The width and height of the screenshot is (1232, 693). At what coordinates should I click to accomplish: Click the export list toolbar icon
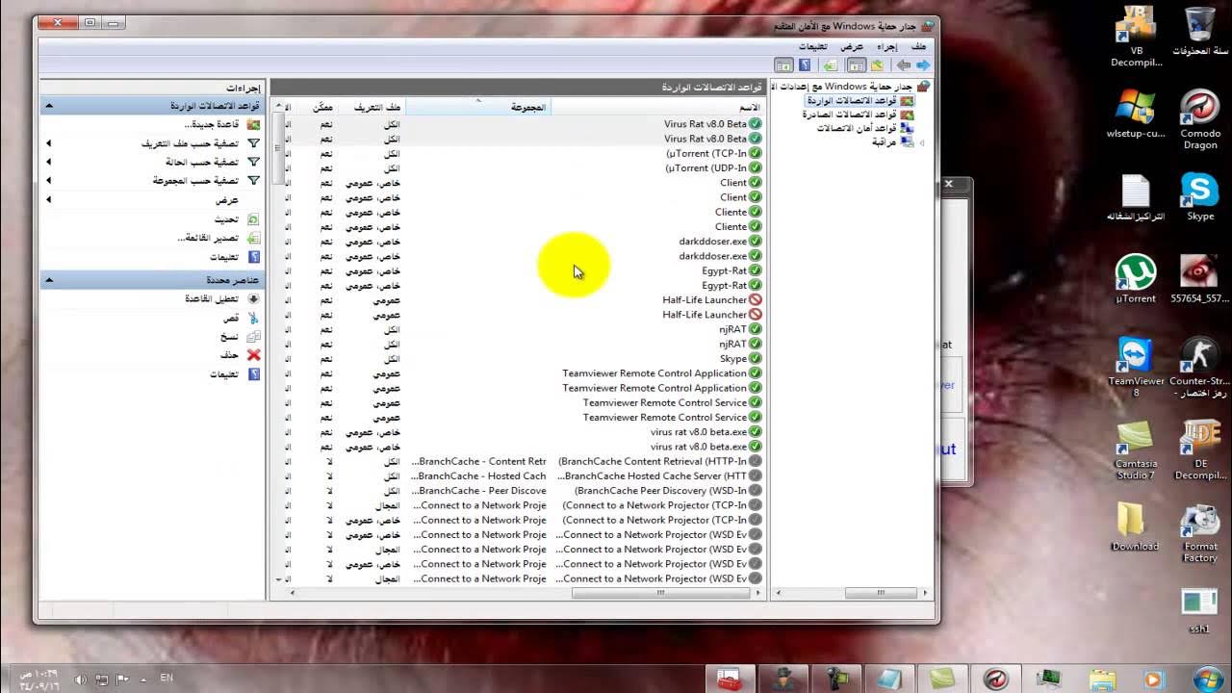pyautogui.click(x=830, y=65)
